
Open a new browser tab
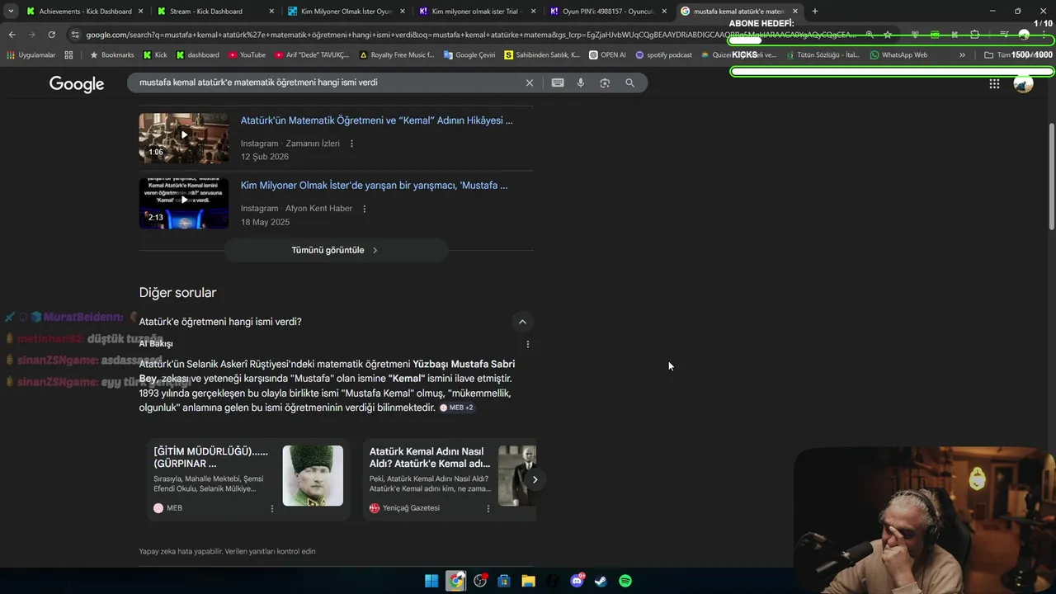pos(814,11)
